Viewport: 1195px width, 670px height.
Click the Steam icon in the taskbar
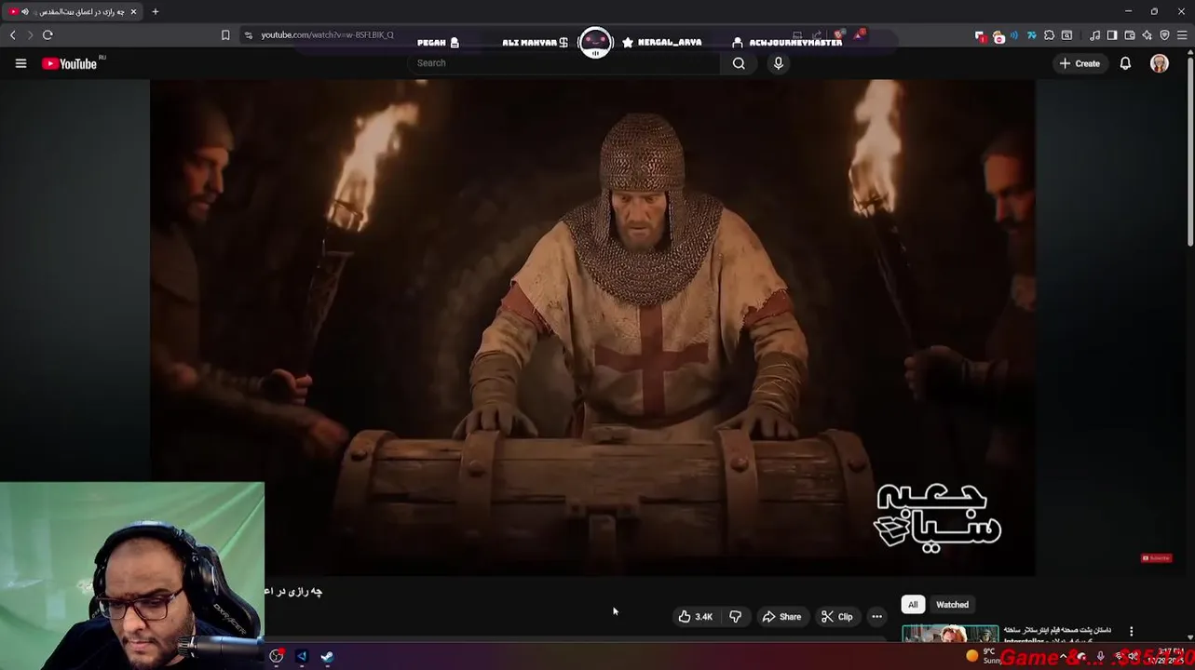point(327,656)
